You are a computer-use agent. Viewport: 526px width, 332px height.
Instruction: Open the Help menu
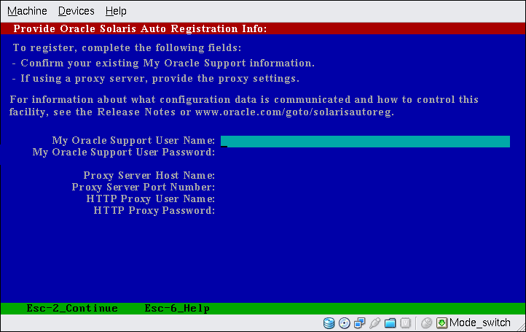coord(116,11)
